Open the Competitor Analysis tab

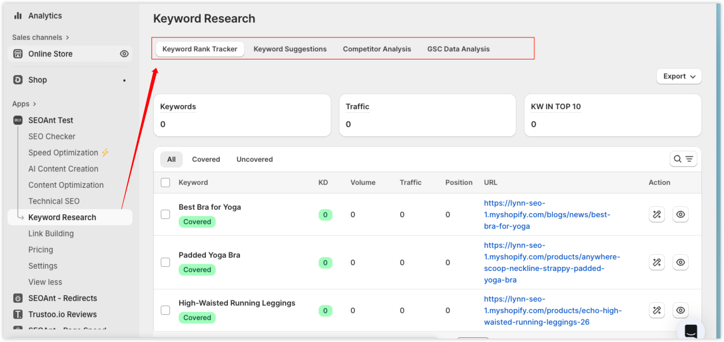(376, 49)
